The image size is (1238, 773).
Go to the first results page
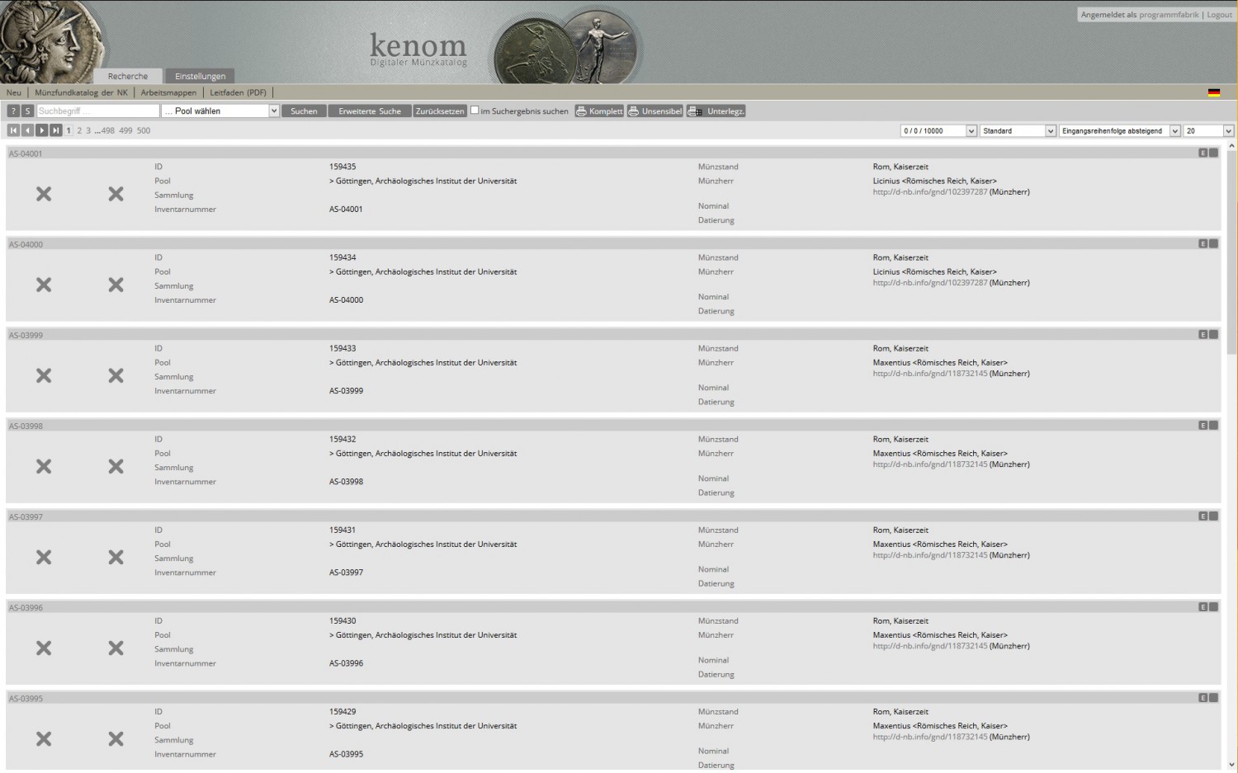pos(13,130)
